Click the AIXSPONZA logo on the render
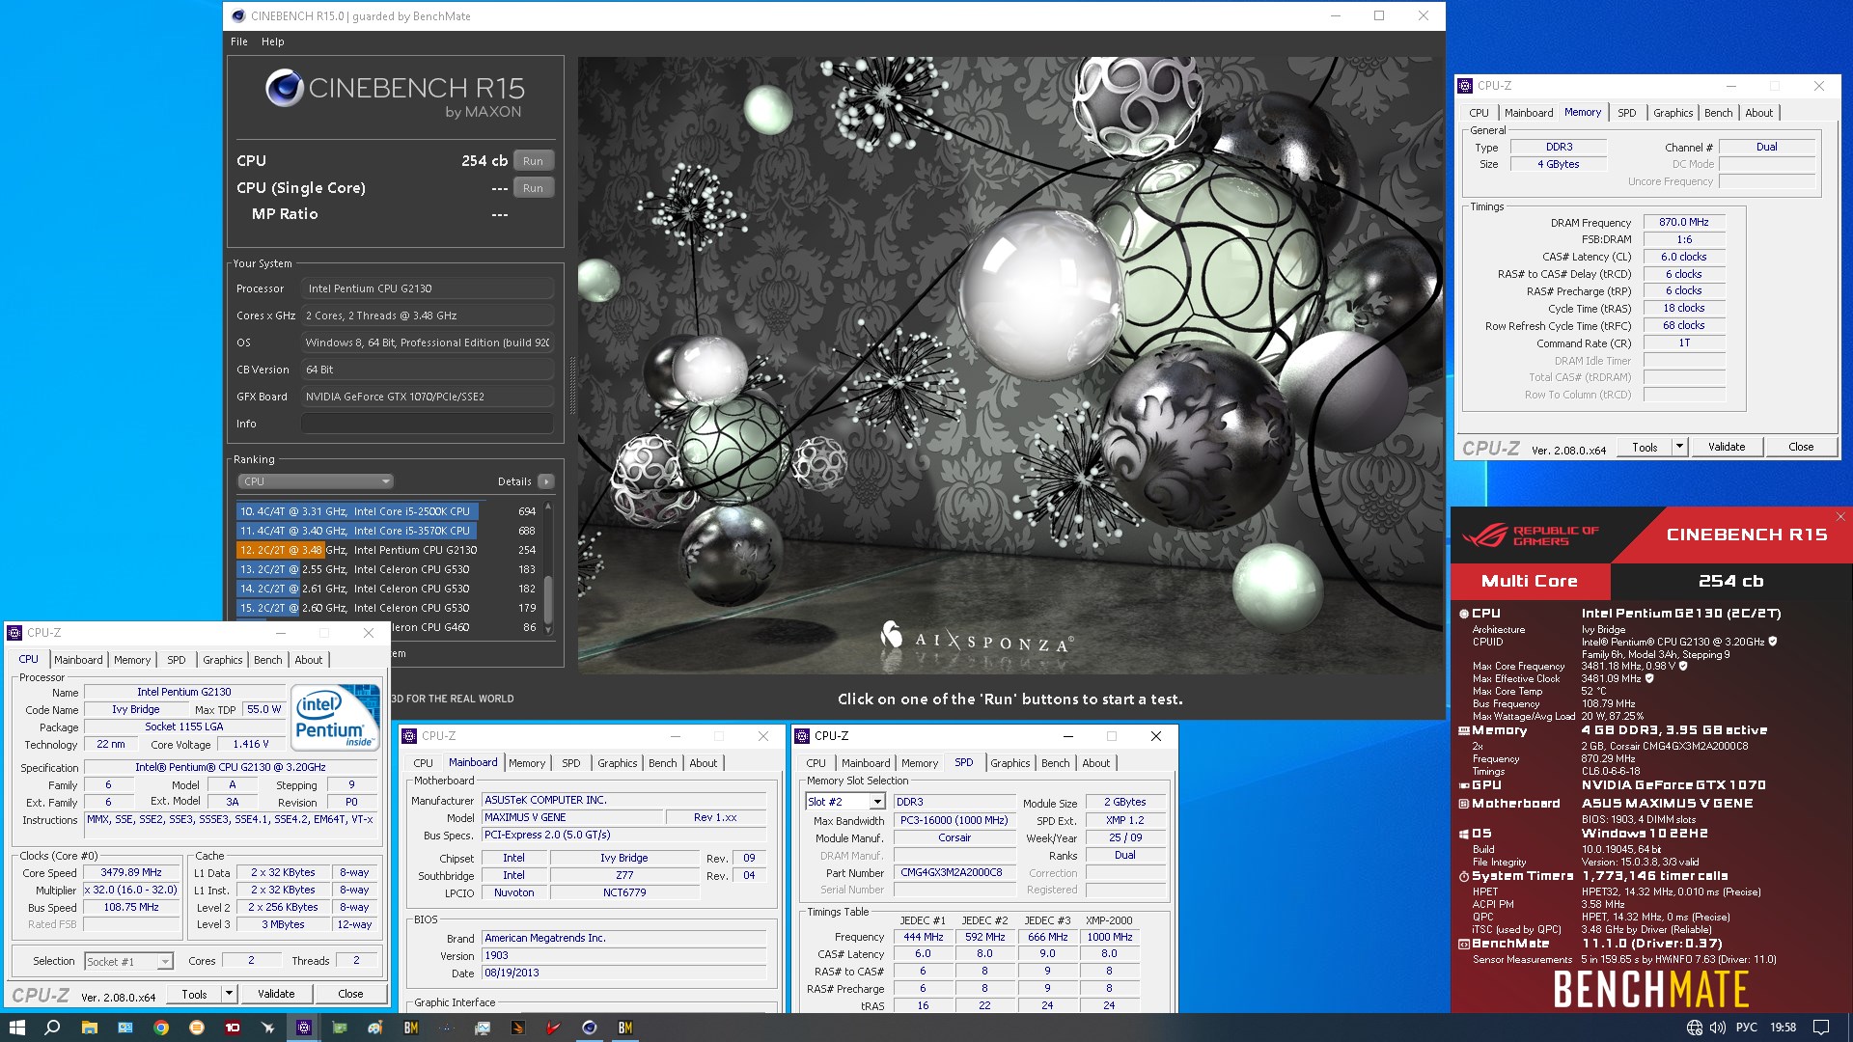The image size is (1853, 1042). coord(975,639)
